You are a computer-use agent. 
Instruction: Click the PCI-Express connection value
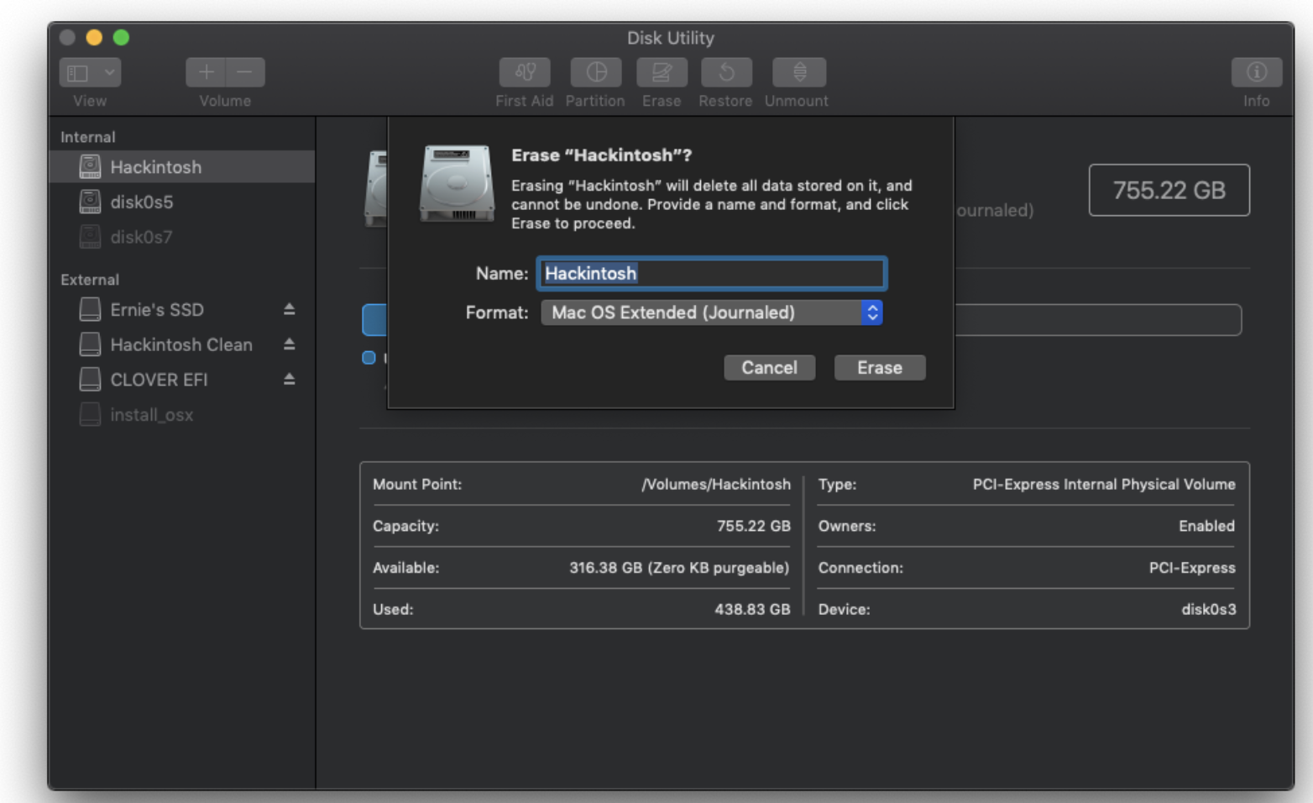pyautogui.click(x=1192, y=568)
